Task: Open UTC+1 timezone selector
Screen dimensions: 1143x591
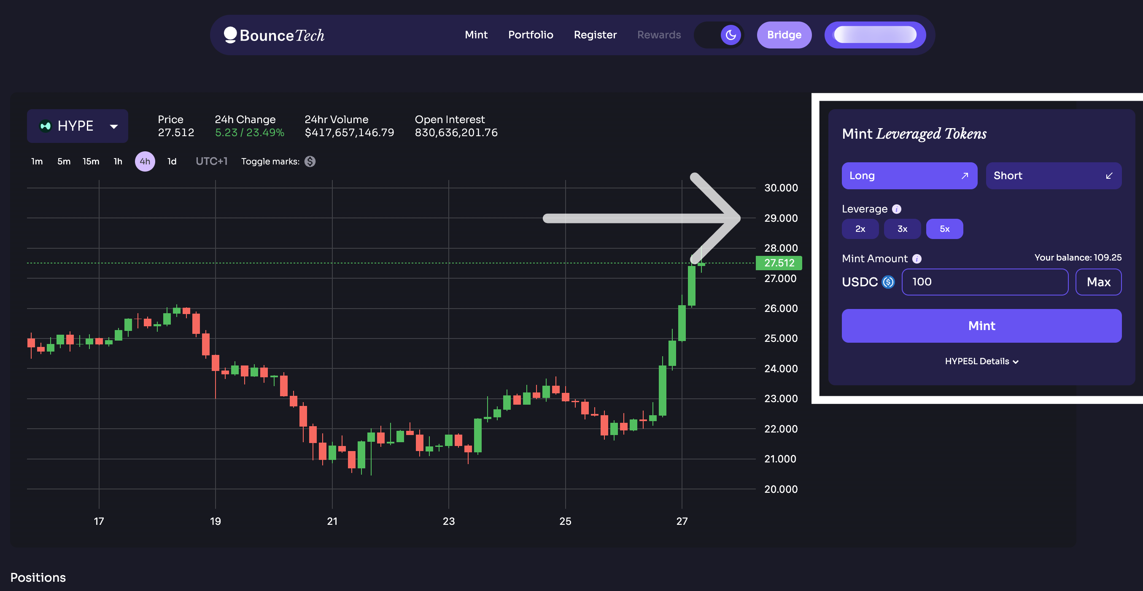Action: 211,161
